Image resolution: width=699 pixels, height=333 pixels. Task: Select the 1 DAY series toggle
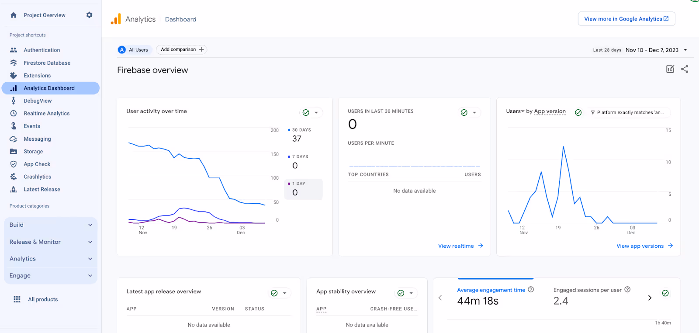point(303,189)
